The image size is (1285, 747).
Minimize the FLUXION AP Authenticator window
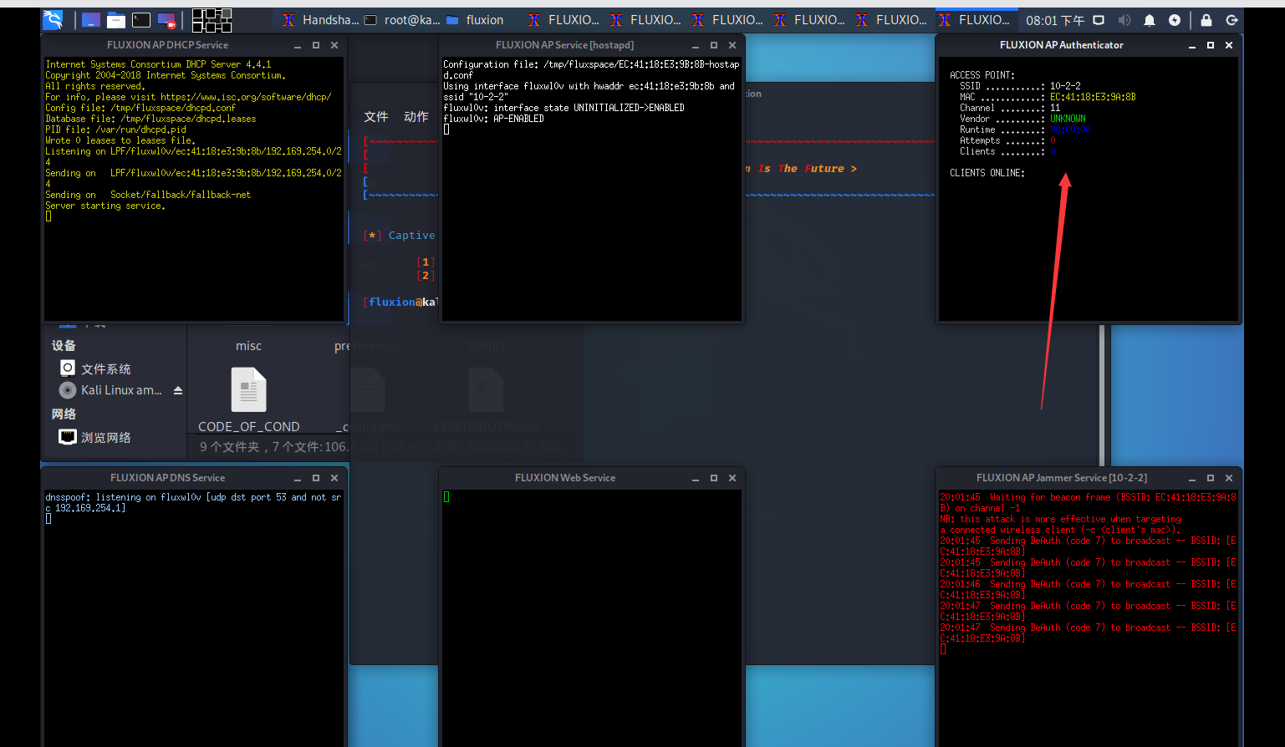1192,45
